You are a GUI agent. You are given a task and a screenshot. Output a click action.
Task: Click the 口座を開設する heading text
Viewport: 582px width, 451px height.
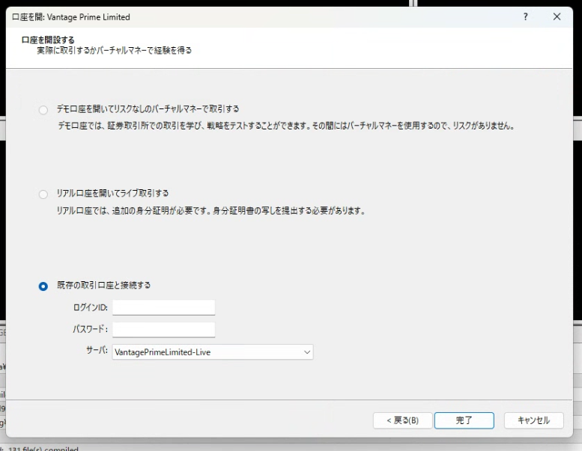[x=48, y=40]
